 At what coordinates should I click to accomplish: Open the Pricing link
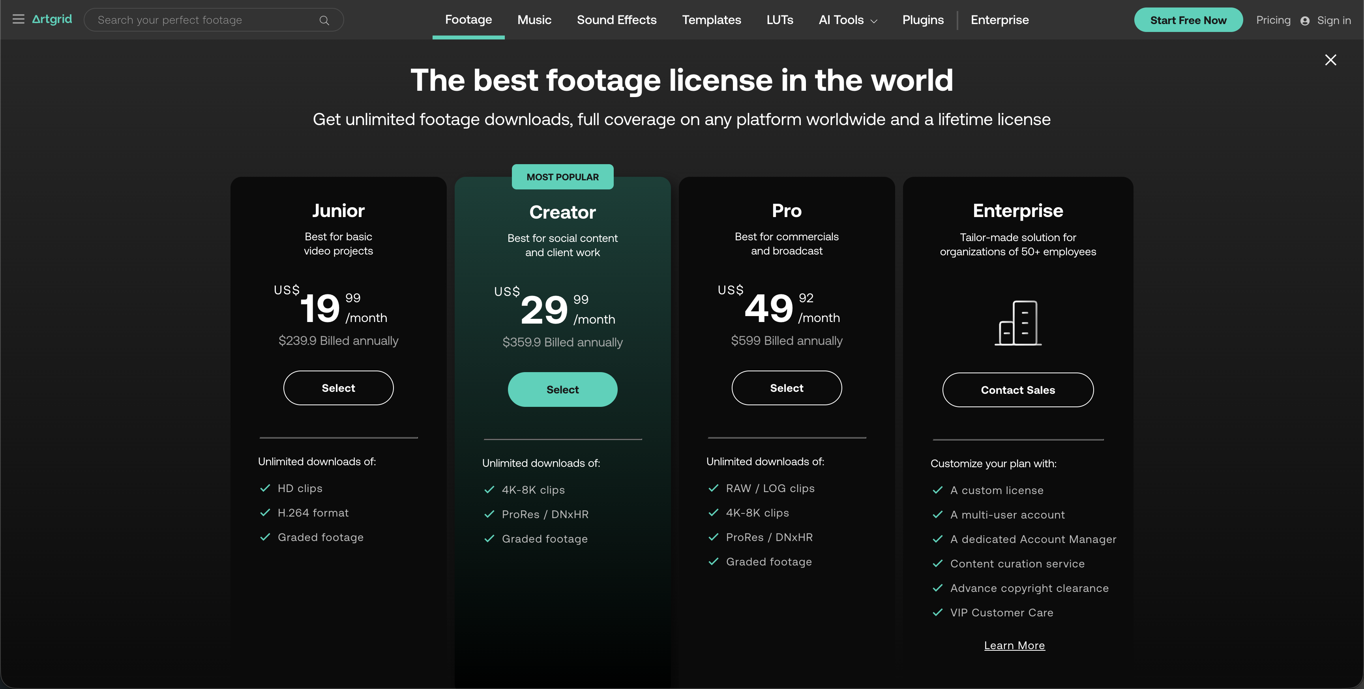tap(1273, 20)
